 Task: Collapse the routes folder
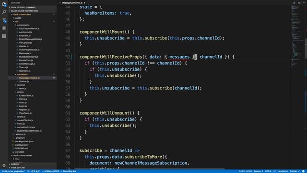[x=20, y=92]
